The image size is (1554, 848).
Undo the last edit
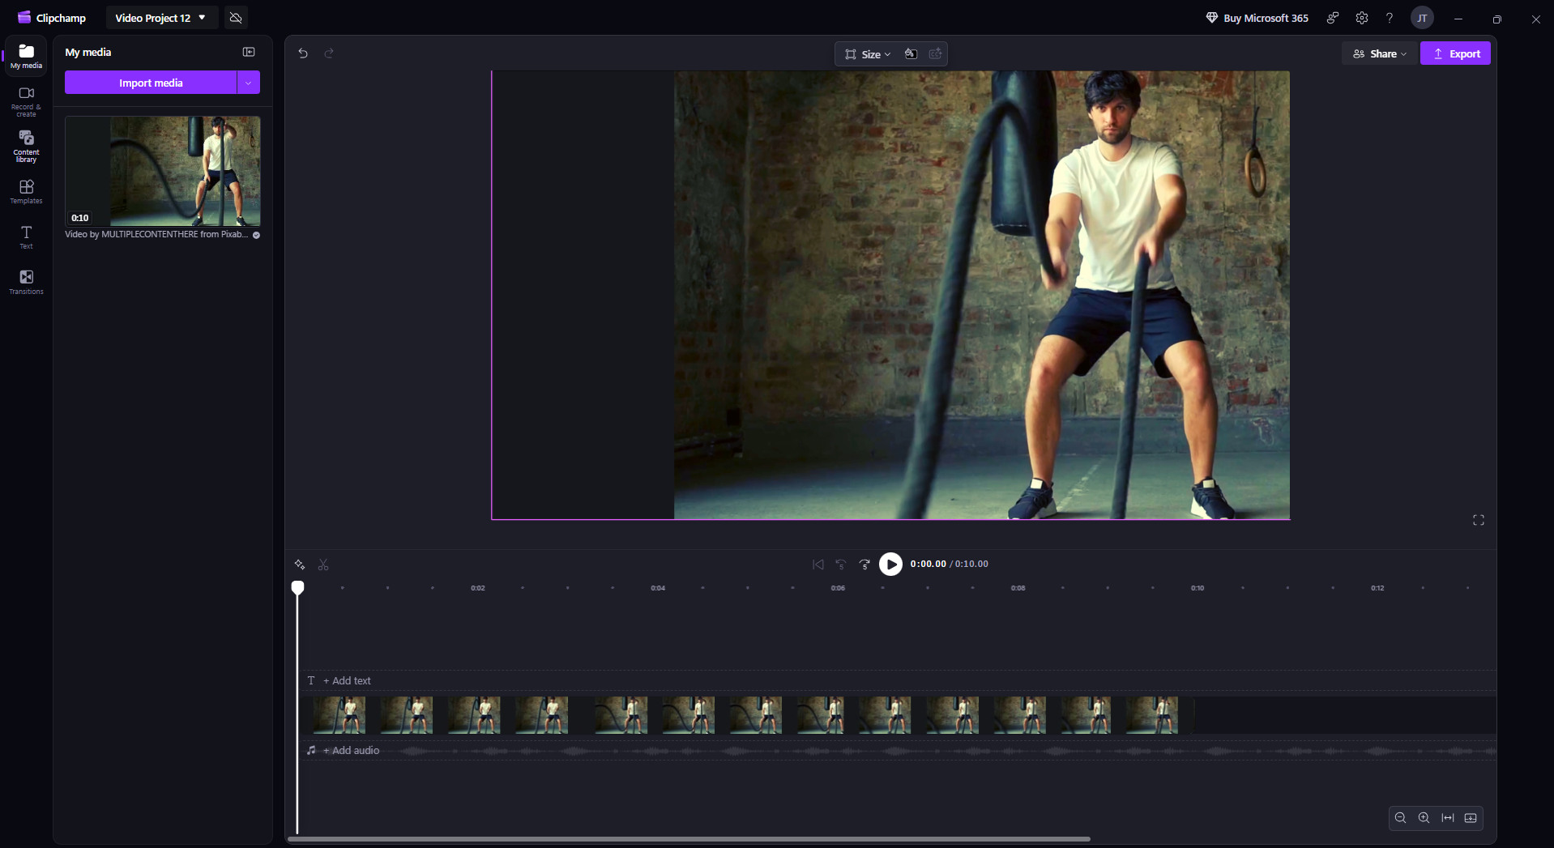tap(303, 53)
